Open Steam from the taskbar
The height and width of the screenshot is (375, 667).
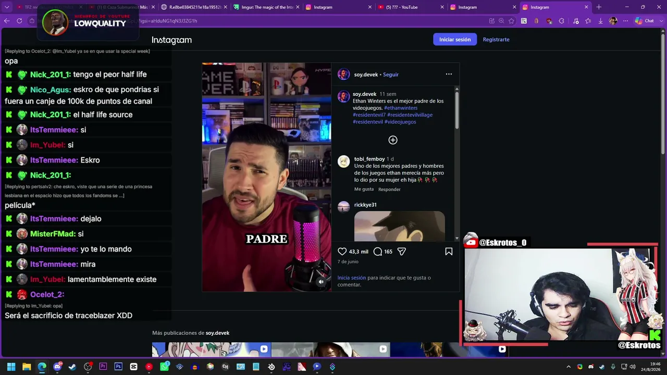pyautogui.click(x=72, y=367)
